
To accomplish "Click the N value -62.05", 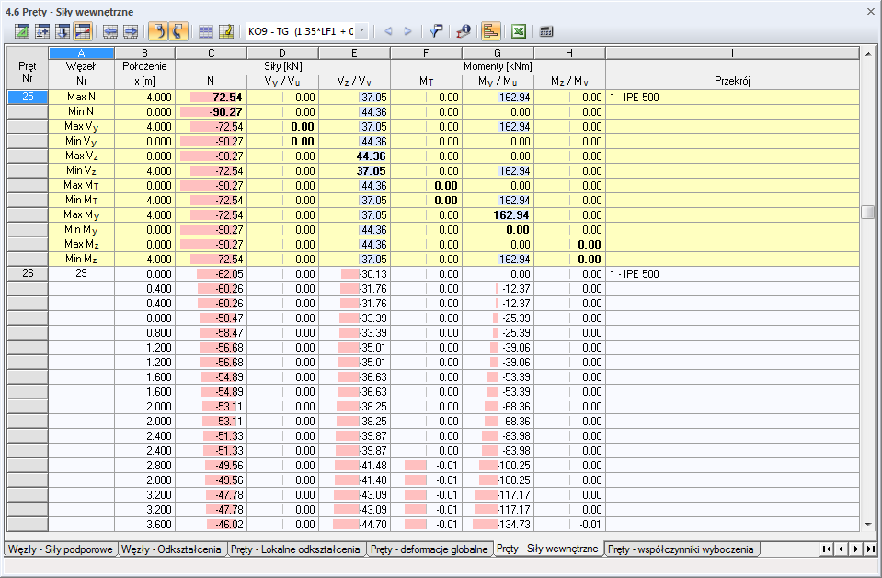I will pyautogui.click(x=211, y=274).
